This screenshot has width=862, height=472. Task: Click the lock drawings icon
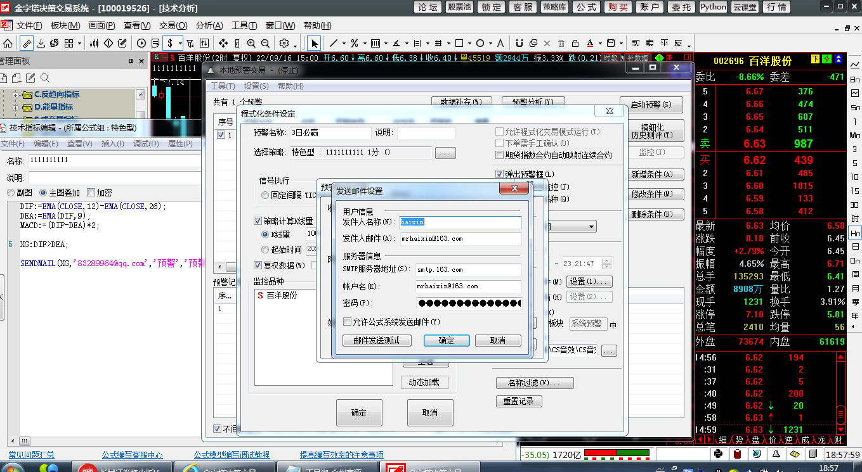coord(575,43)
